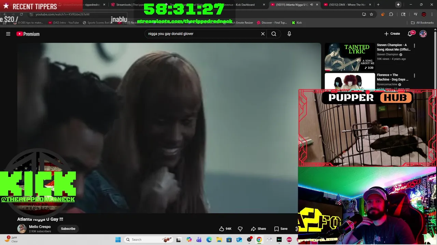The height and width of the screenshot is (245, 437).
Task: Open the YouTube guide hamburger menu
Action: coord(8,34)
